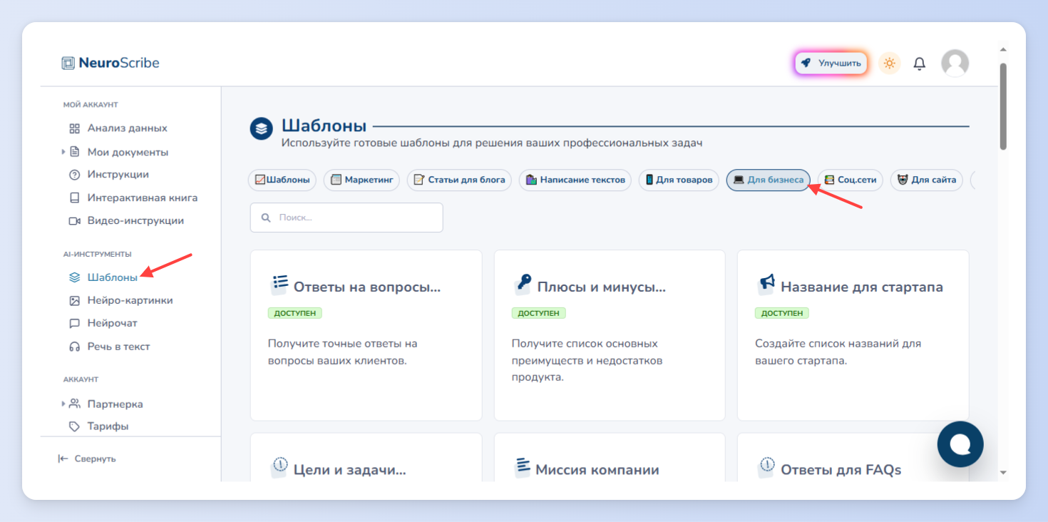Select the Статьи для блога tab
The width and height of the screenshot is (1048, 522).
pos(459,180)
